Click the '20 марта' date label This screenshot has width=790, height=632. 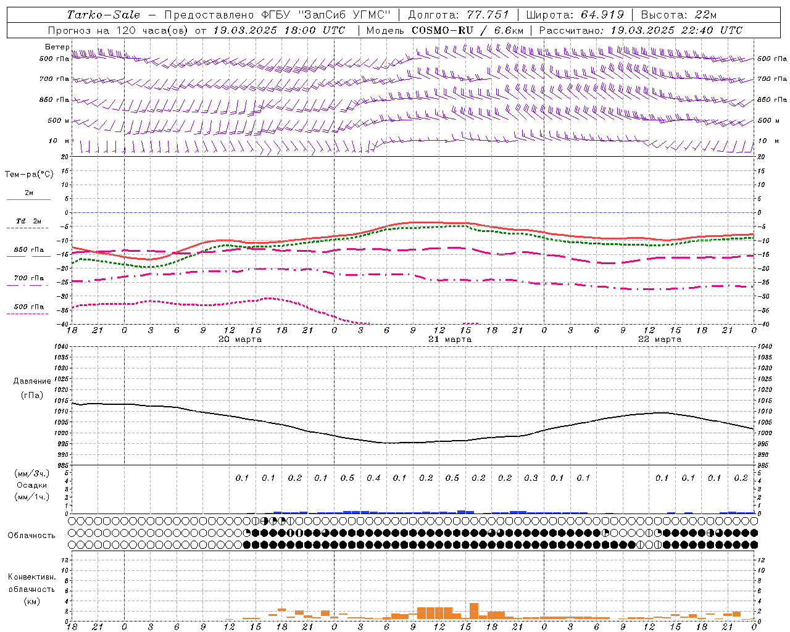240,339
